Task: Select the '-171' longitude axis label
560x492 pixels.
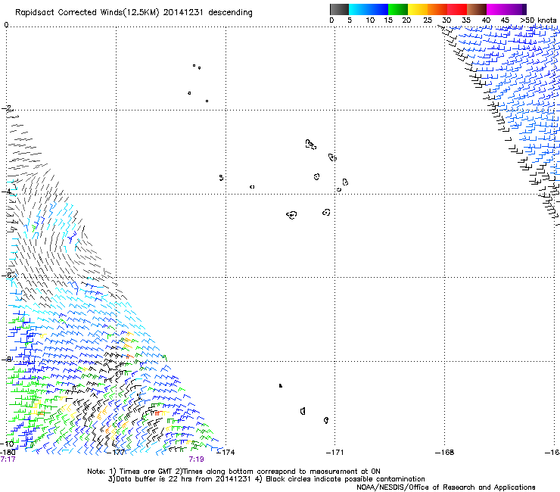Action: [335, 453]
